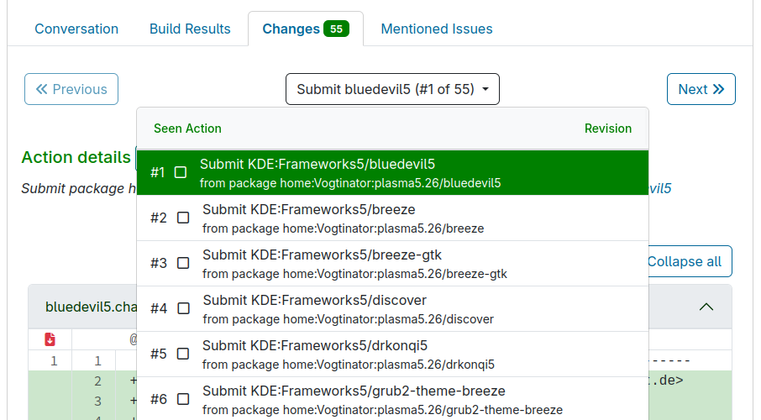This screenshot has height=420, width=761.
Task: Switch to the Conversation tab
Action: [x=76, y=29]
